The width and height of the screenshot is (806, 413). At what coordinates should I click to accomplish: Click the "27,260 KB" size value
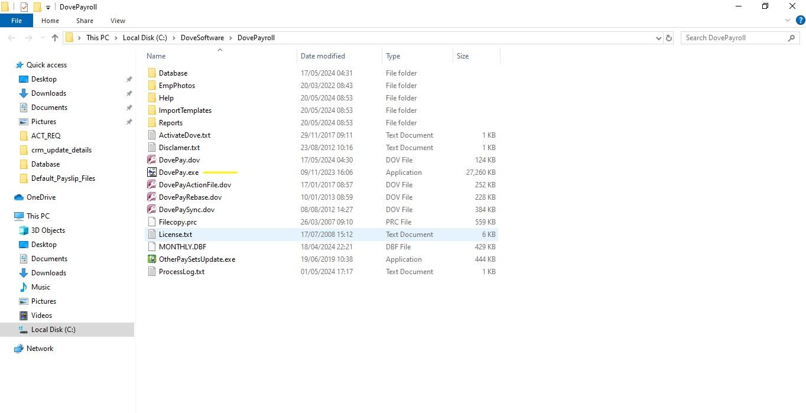[480, 173]
